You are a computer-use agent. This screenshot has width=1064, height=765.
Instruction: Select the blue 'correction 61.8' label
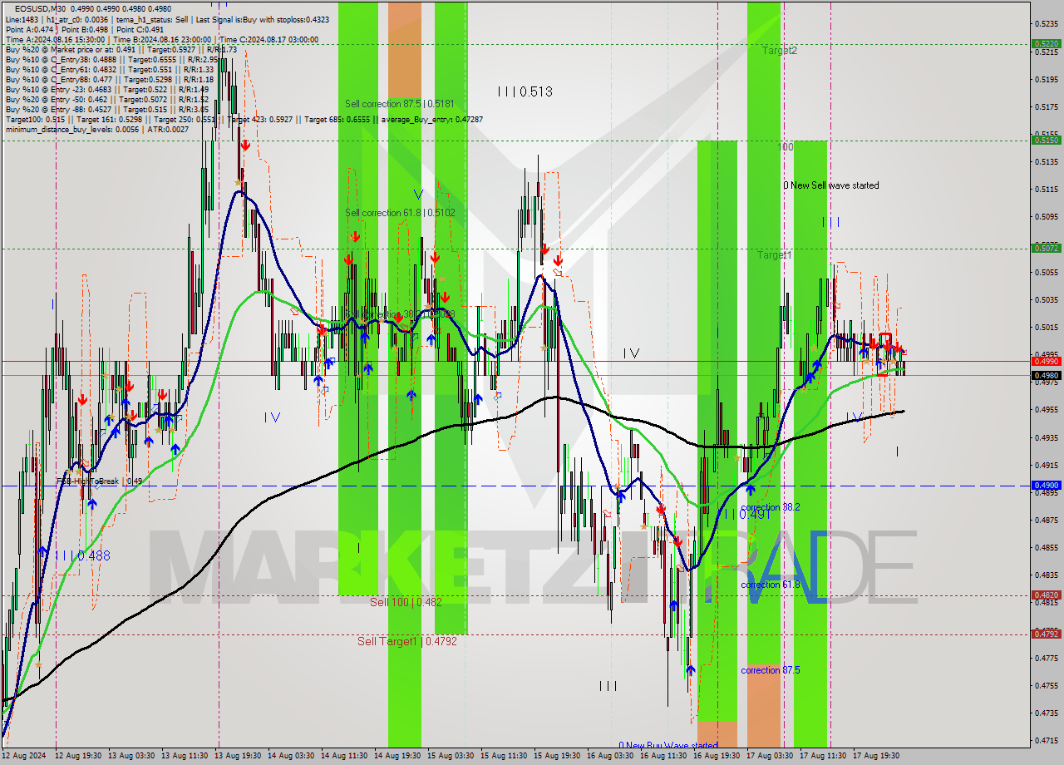click(771, 585)
